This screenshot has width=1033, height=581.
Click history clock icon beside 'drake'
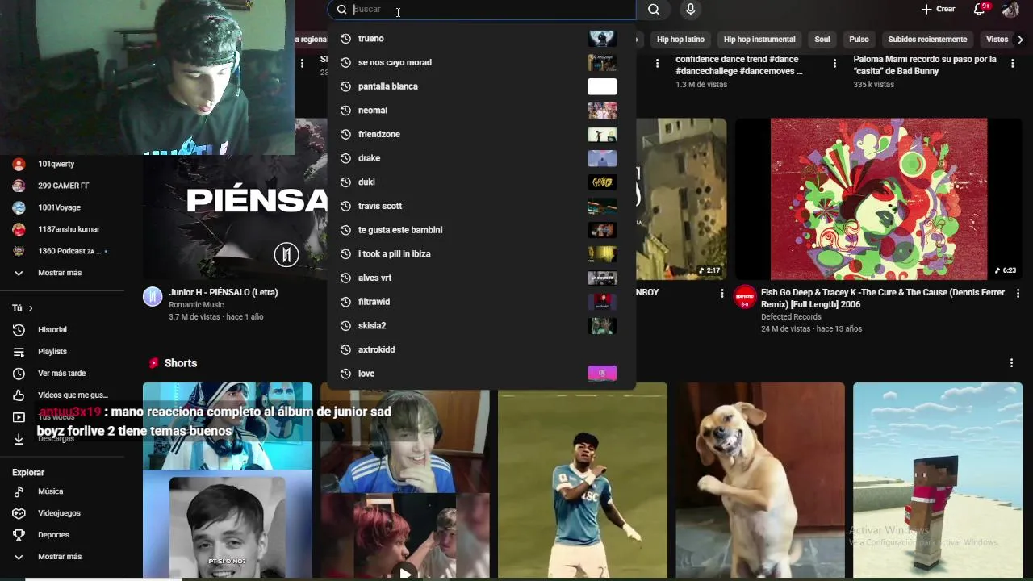345,158
